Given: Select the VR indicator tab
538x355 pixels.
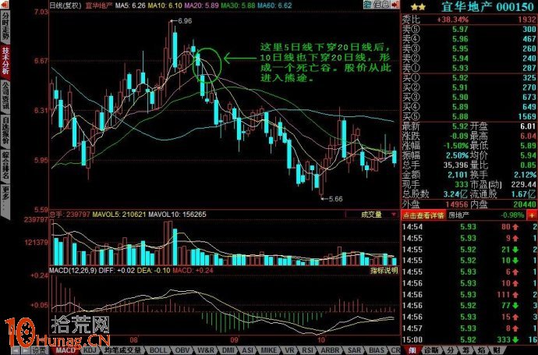Looking at the screenshot, I should click(x=289, y=350).
